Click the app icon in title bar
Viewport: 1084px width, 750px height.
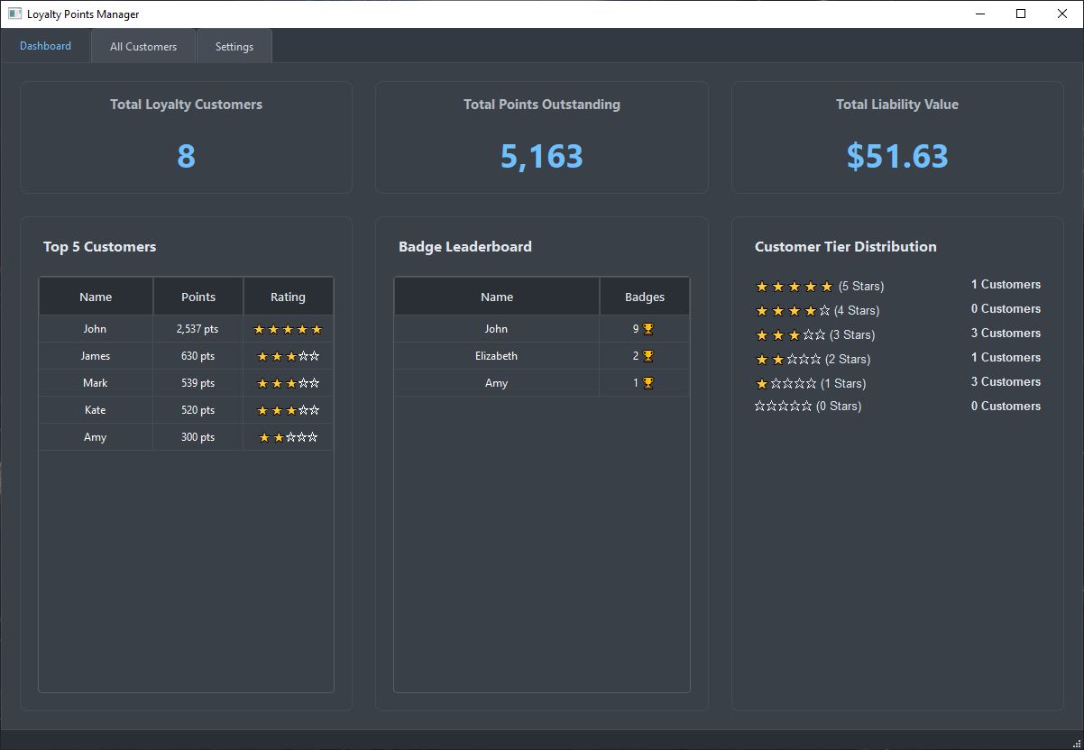[14, 14]
